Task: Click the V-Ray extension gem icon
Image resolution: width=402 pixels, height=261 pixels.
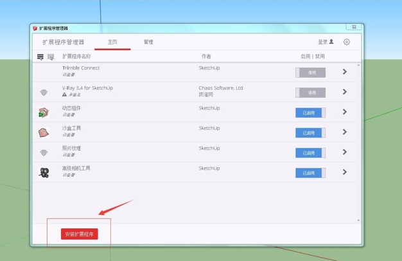Action: click(44, 93)
